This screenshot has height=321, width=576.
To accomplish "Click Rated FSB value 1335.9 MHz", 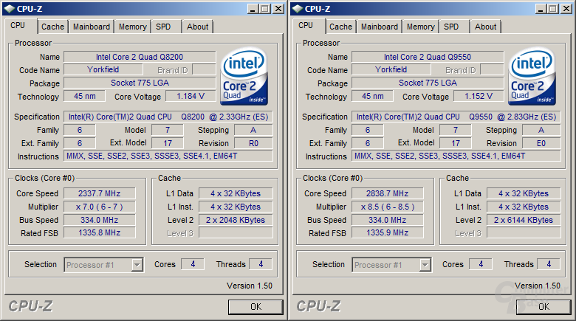I will coord(388,232).
